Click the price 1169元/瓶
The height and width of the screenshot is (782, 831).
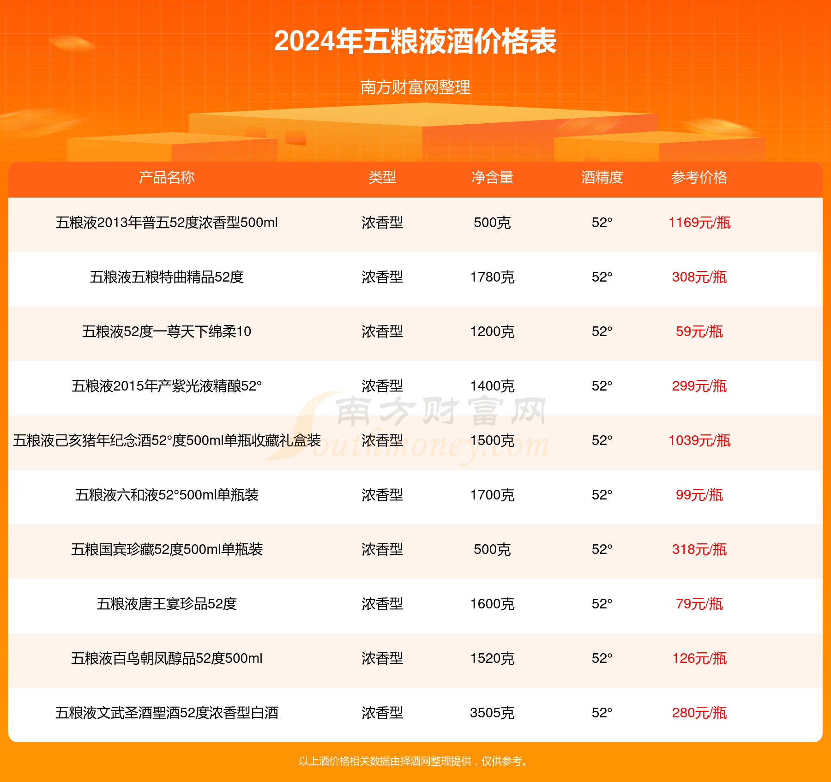pyautogui.click(x=699, y=223)
